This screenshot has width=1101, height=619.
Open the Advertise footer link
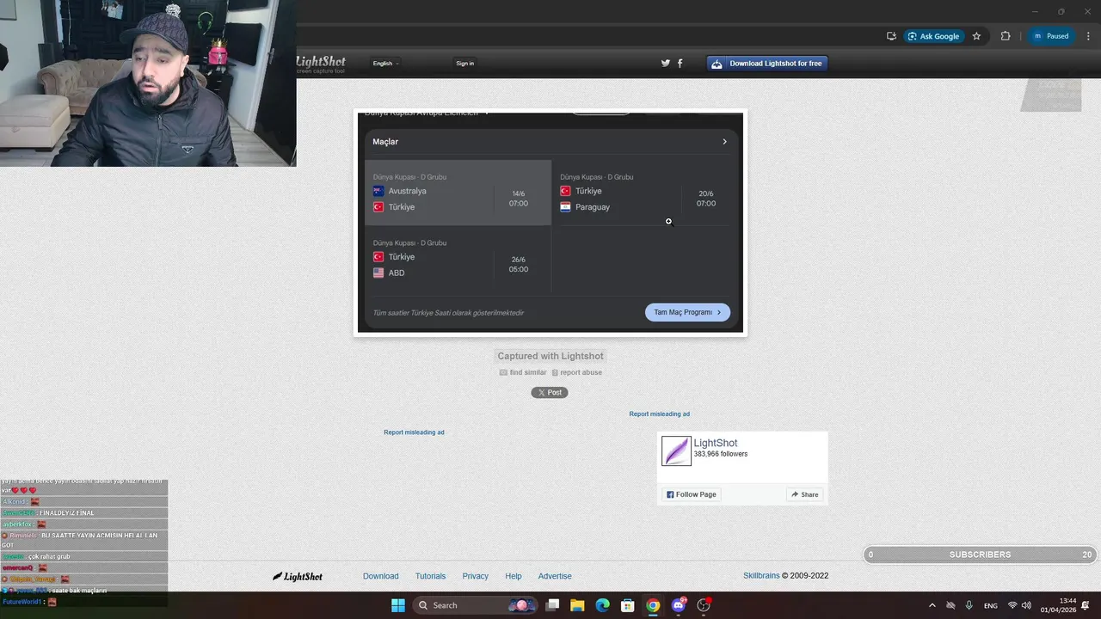click(x=555, y=576)
